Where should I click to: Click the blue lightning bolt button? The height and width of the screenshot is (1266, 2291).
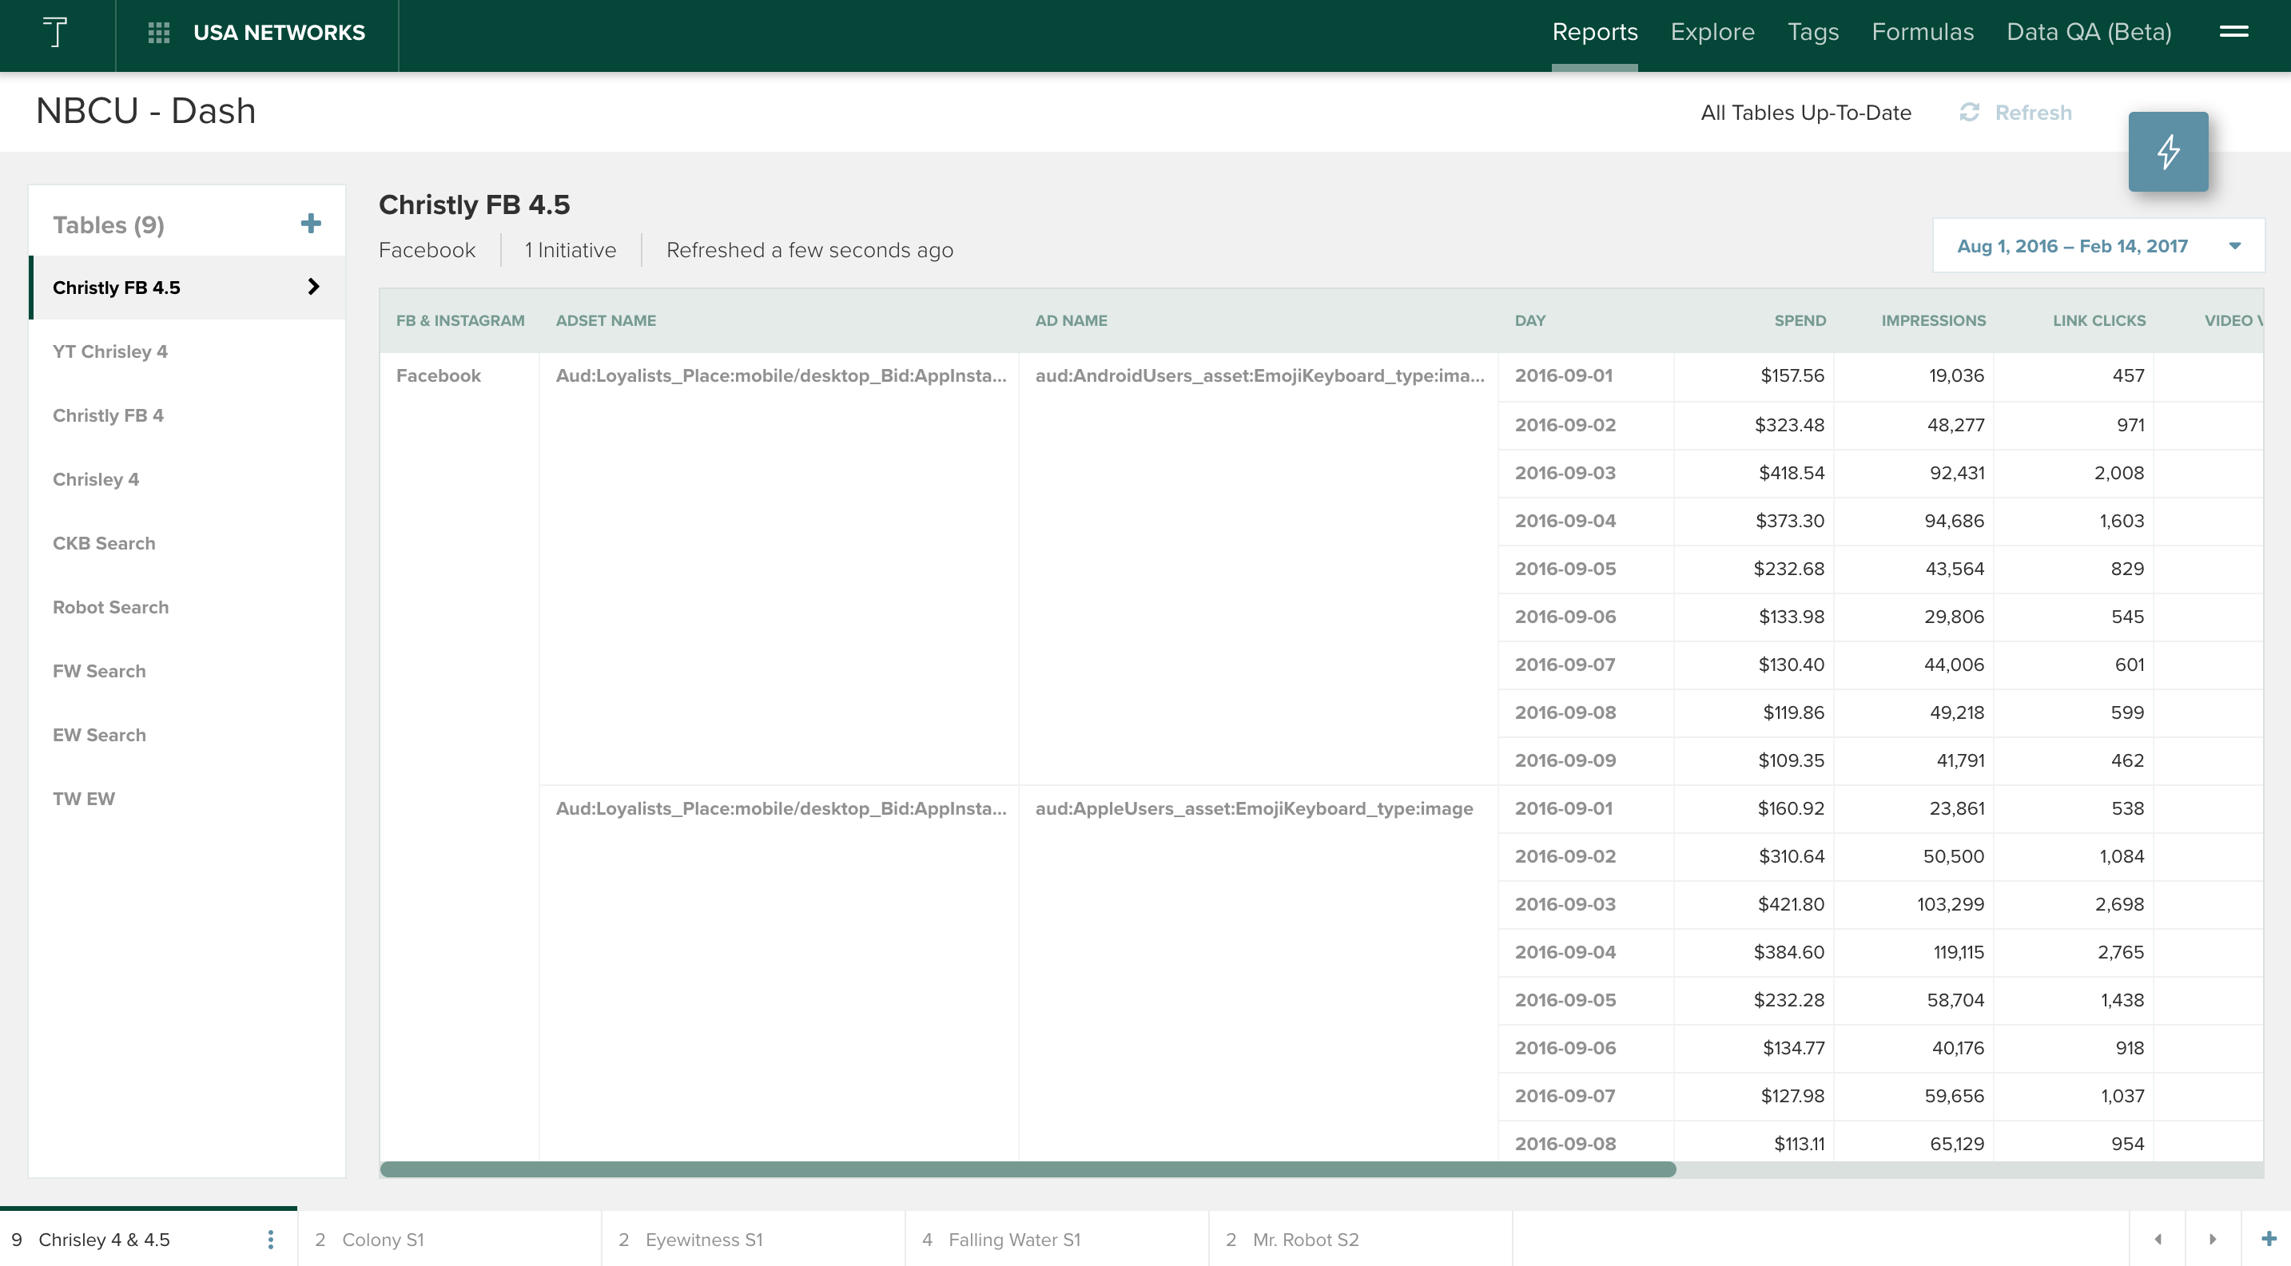[x=2167, y=151]
